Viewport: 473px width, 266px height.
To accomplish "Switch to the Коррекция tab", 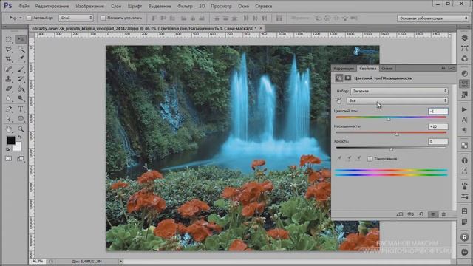I will (344, 69).
